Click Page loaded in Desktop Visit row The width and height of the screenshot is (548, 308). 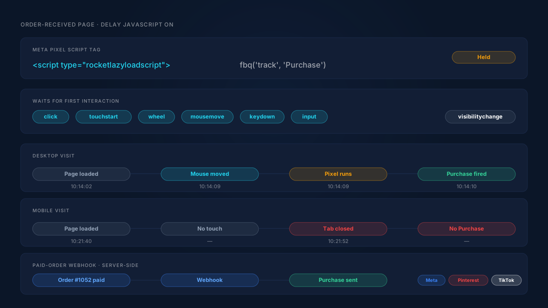click(x=81, y=174)
